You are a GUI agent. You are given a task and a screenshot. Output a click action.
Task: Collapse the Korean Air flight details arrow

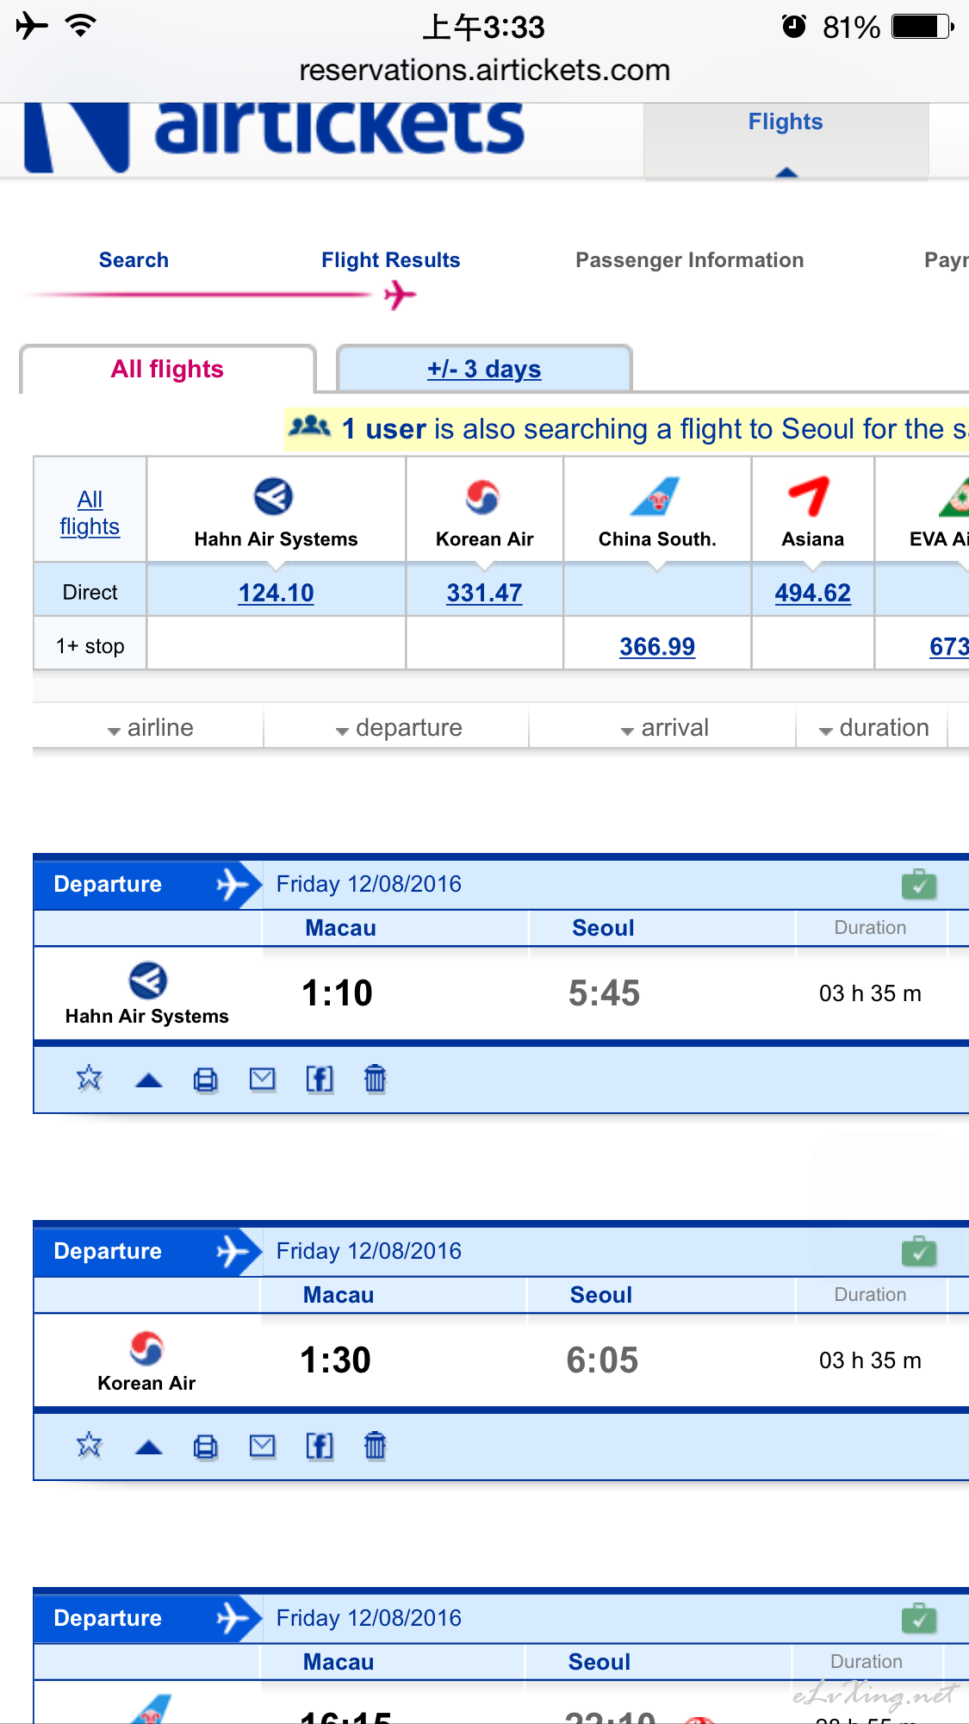point(149,1447)
